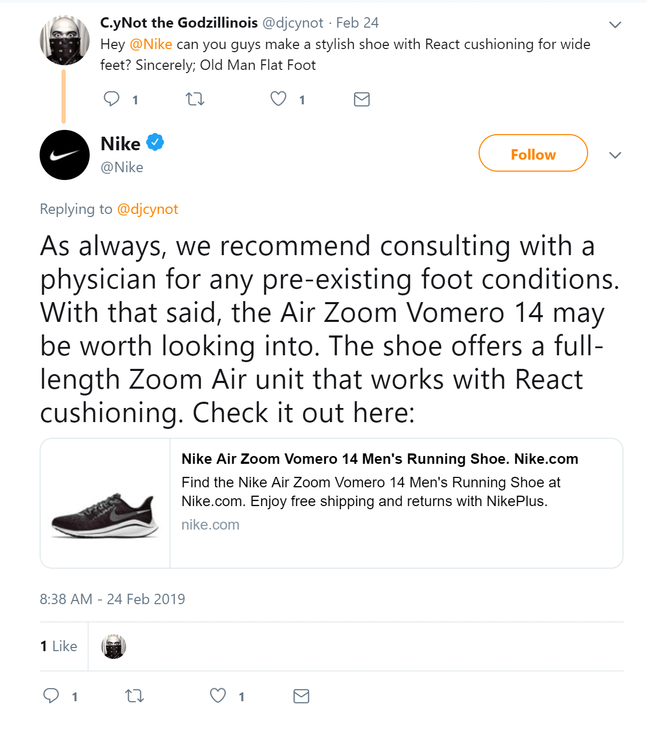The width and height of the screenshot is (647, 732).
Task: Retweet Nike's reply tweet
Action: pos(135,695)
